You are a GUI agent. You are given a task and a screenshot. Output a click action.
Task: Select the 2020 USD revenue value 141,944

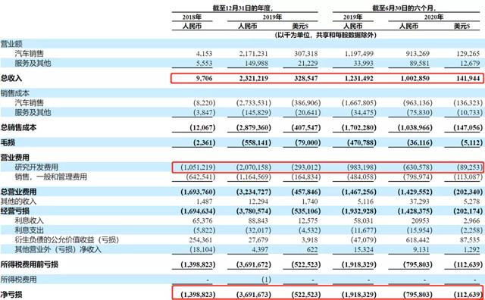[x=468, y=78]
